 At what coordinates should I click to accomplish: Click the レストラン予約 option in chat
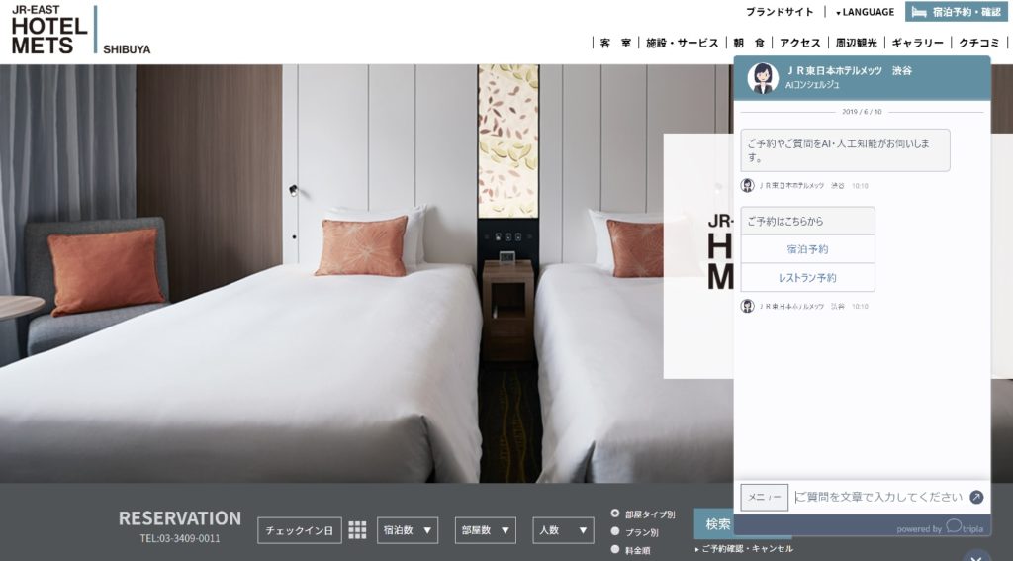tap(807, 278)
